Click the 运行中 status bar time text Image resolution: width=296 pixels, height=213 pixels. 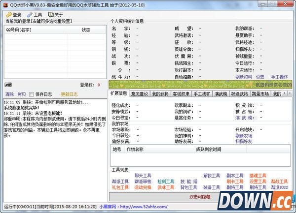[50, 207]
